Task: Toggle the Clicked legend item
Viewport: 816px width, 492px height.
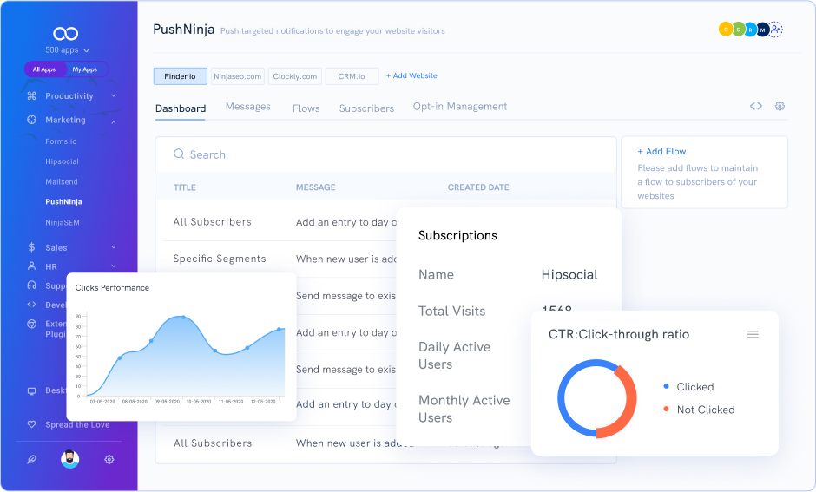Action: point(694,387)
